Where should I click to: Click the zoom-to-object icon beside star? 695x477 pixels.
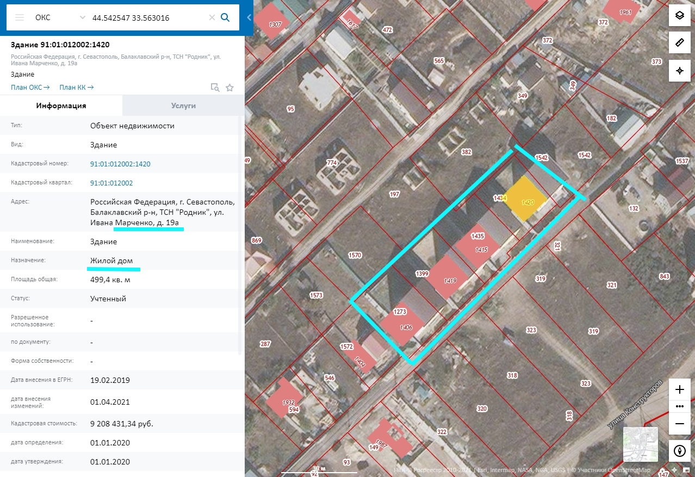click(x=215, y=88)
